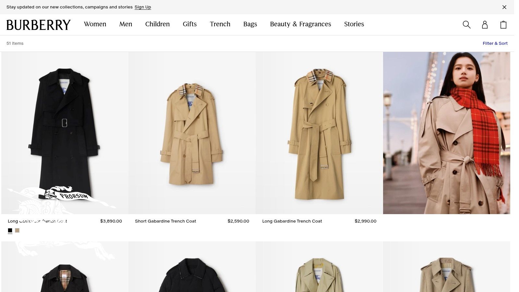The height and width of the screenshot is (292, 519).
Task: Select the beige color swatch
Action: [17, 230]
